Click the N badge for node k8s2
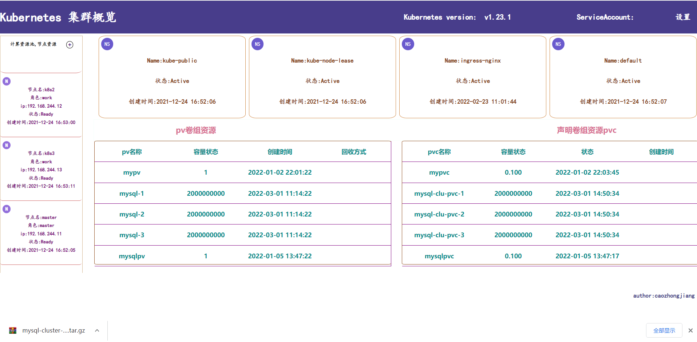697x342 pixels. (x=7, y=81)
